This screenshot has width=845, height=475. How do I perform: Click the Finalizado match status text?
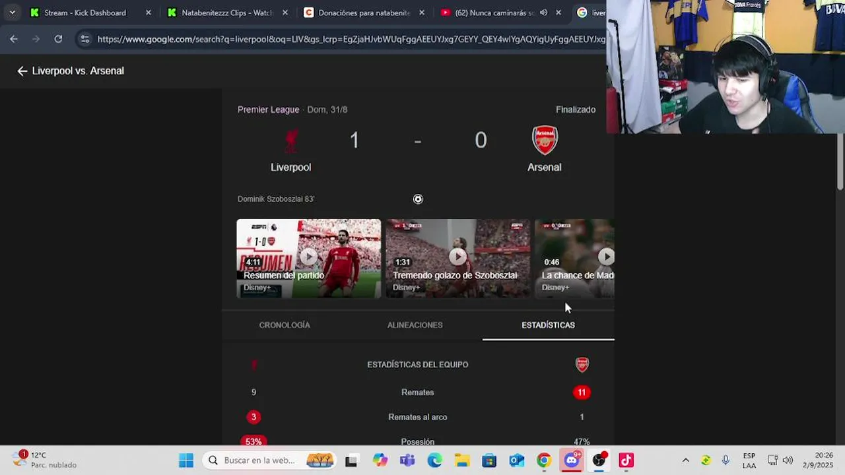[576, 110]
